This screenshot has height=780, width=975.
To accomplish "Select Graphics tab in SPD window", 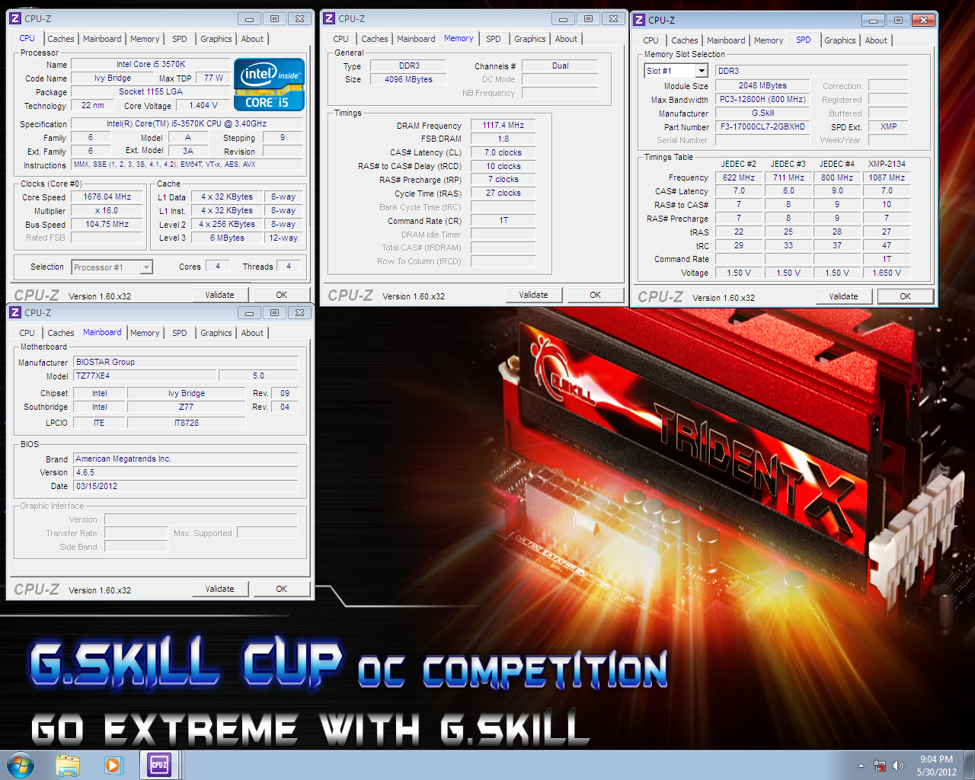I will point(840,40).
